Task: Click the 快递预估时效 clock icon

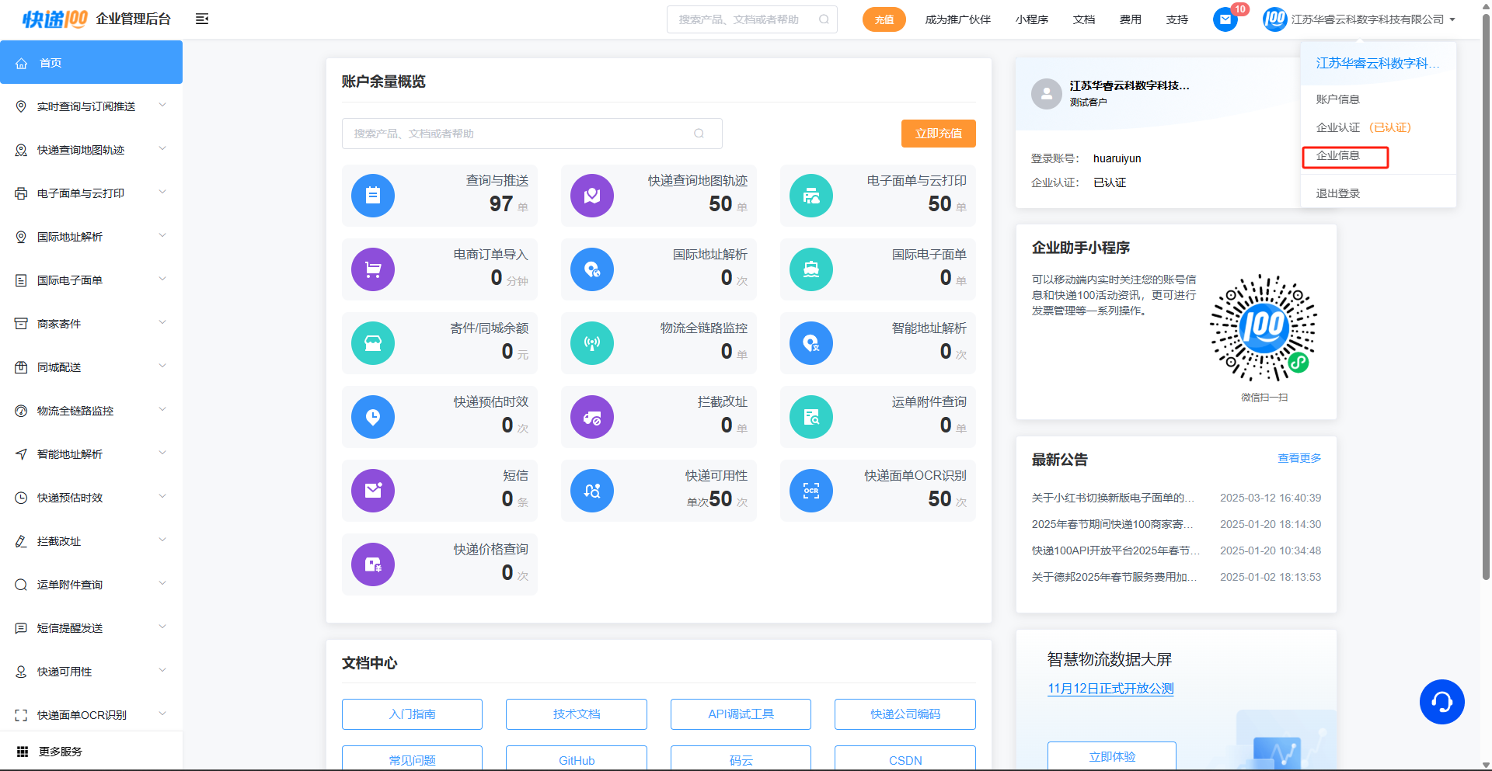Action: [373, 417]
